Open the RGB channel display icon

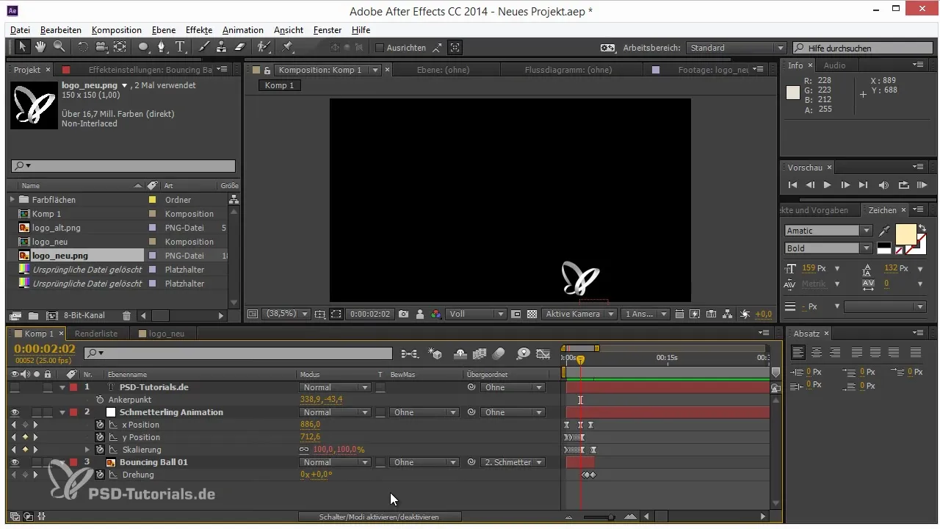click(x=436, y=314)
